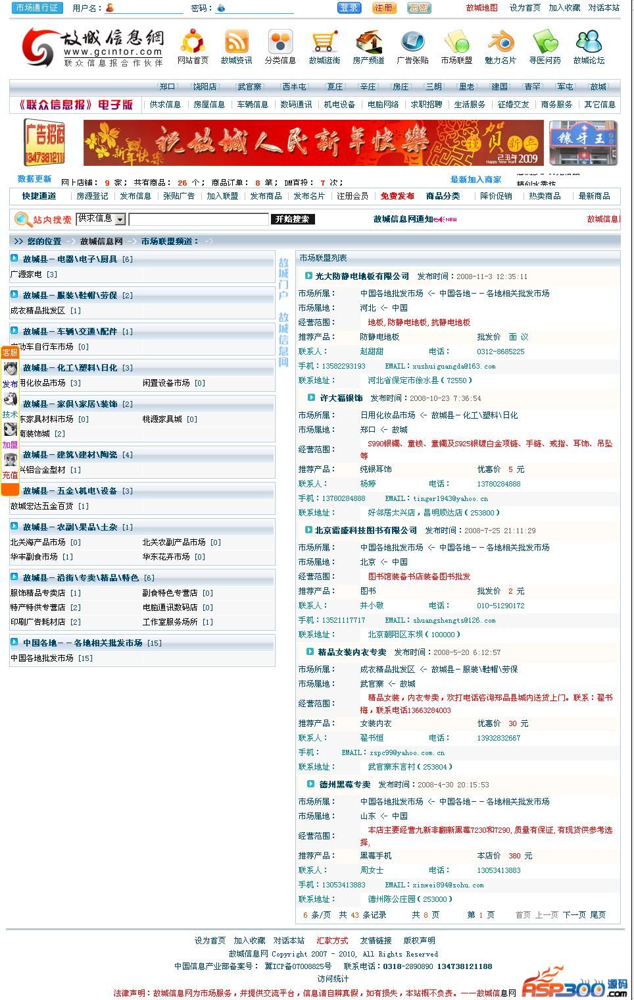Click the arrow icon beside 中国各地--各地相关批发市场
Screen dimensions: 634x1000
pyautogui.click(x=14, y=643)
